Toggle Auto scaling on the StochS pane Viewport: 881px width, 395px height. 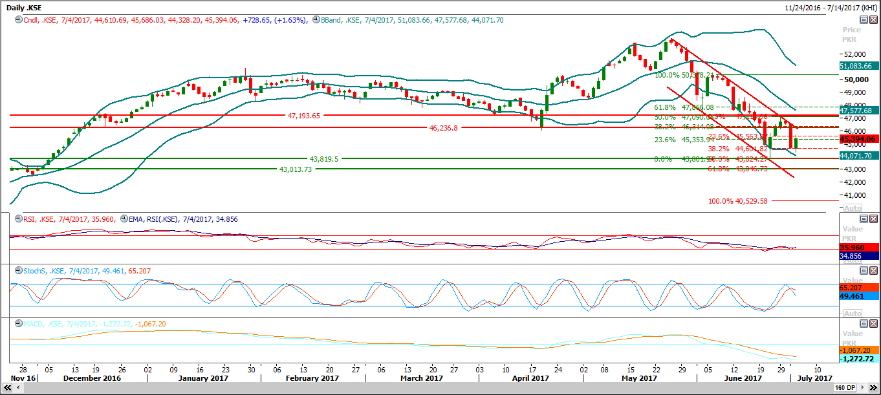point(853,313)
